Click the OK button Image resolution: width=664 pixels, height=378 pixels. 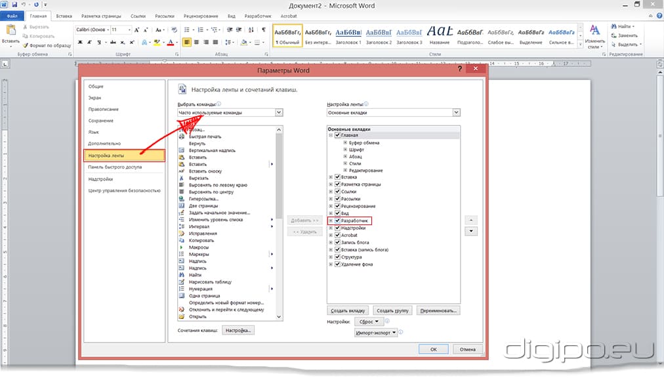[434, 349]
